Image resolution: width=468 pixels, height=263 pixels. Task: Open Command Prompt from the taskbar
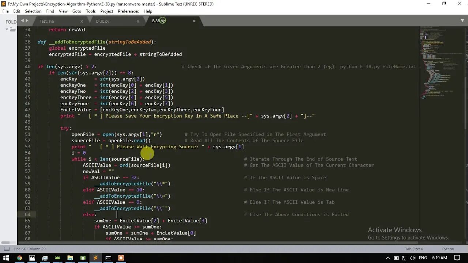(x=108, y=258)
